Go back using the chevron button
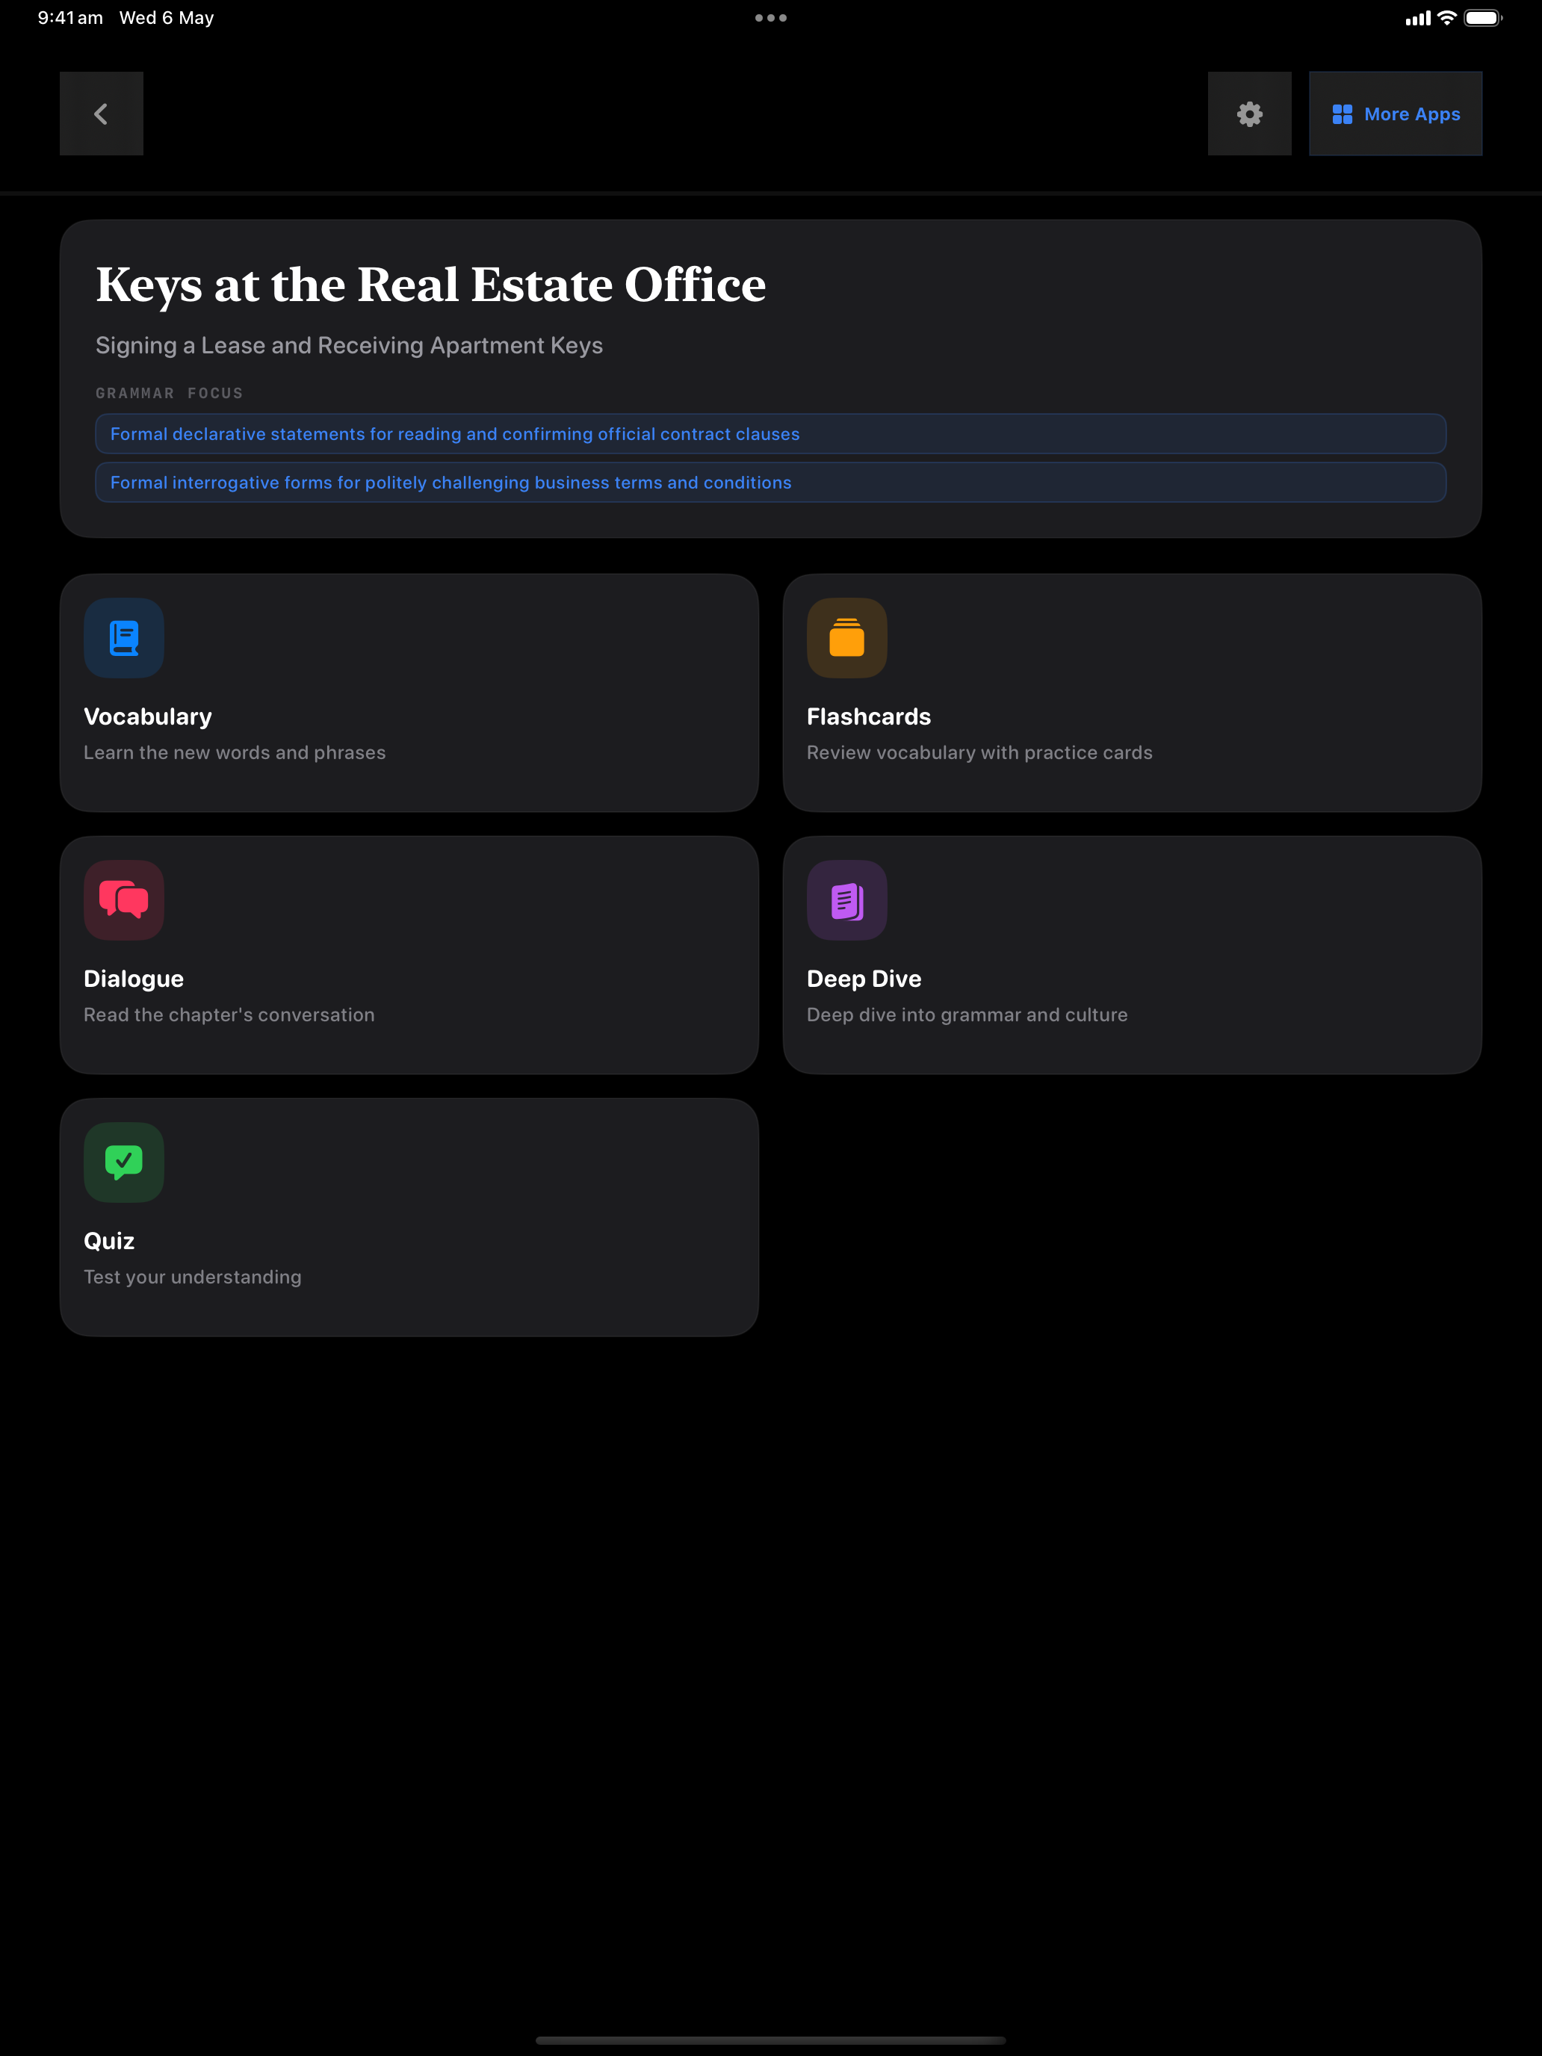Image resolution: width=1542 pixels, height=2056 pixels. pyautogui.click(x=102, y=114)
